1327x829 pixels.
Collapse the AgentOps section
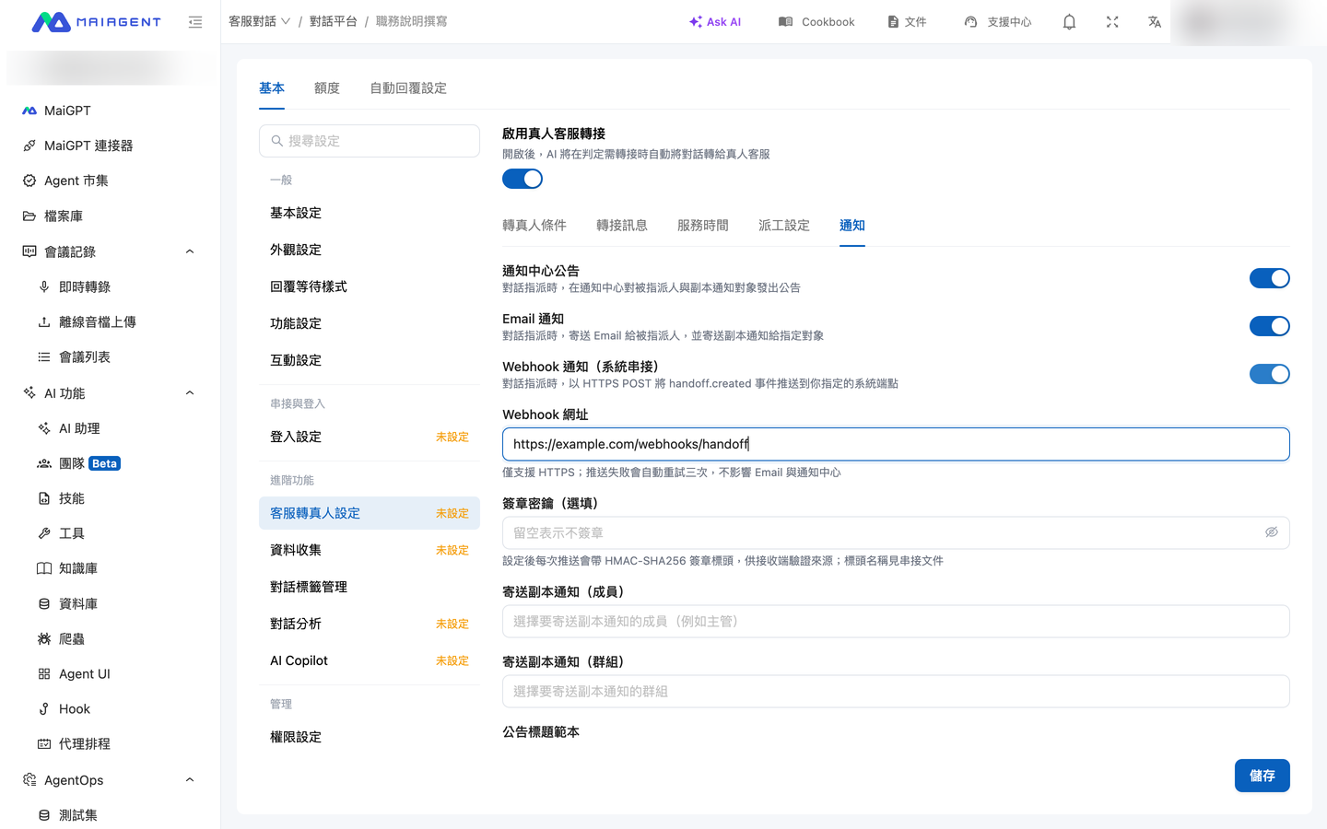(190, 780)
